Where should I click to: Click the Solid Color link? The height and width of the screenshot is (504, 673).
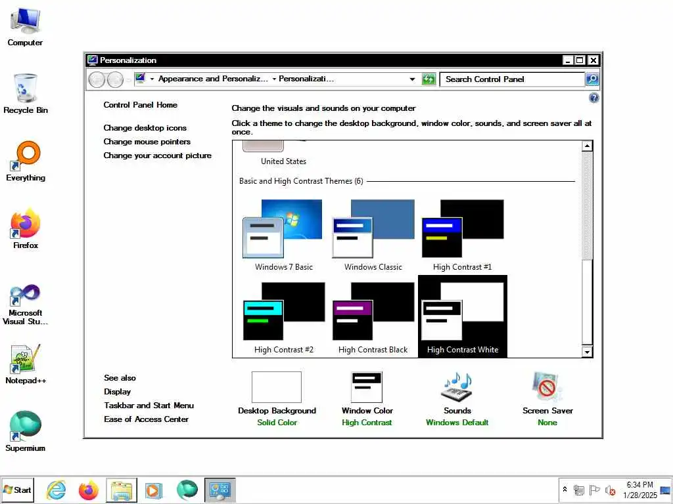(277, 422)
